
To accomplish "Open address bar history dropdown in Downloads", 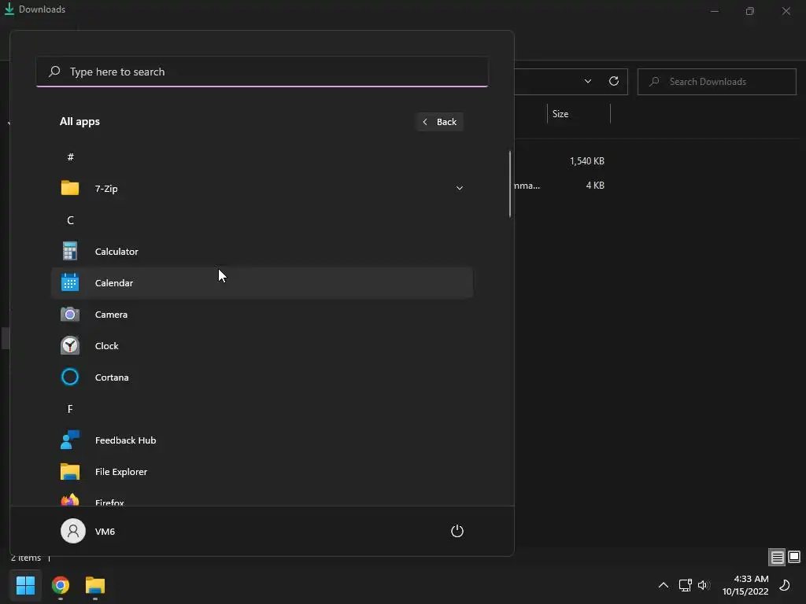I will (587, 81).
